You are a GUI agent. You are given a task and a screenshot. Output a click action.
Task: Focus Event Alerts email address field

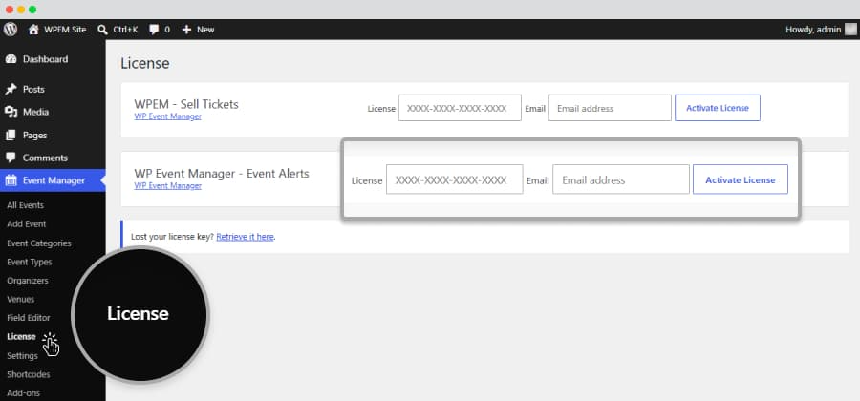(x=621, y=179)
